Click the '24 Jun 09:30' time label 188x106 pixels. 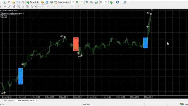[x=78, y=97]
